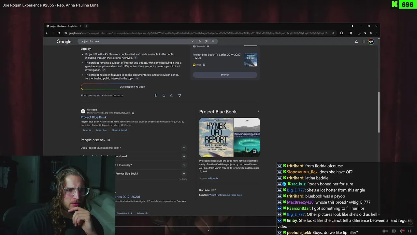Click the 'Show all' sources button
The width and height of the screenshot is (417, 235).
coord(225,75)
